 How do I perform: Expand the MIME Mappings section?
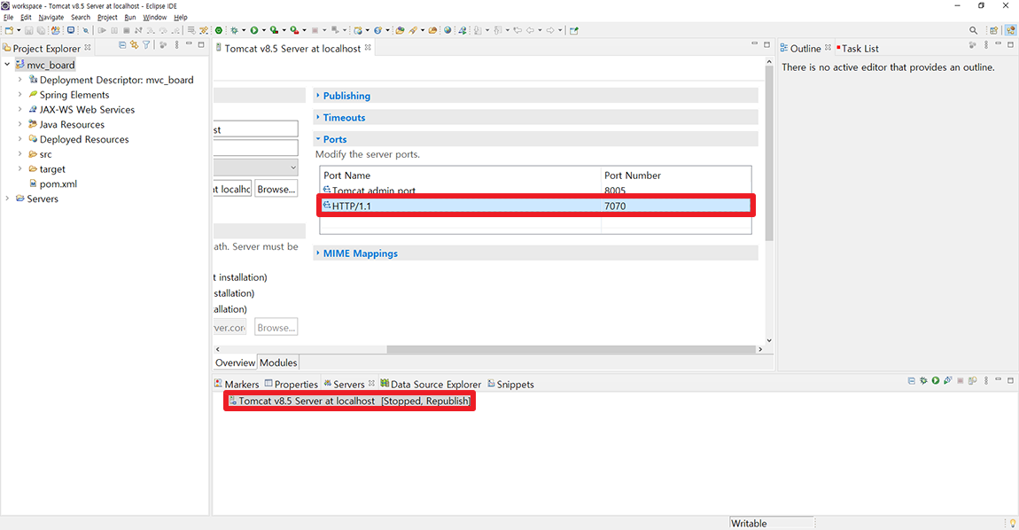(x=318, y=253)
